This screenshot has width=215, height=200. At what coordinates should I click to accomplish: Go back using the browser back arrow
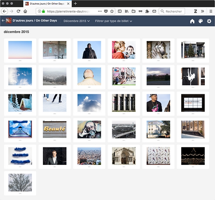pos(5,11)
